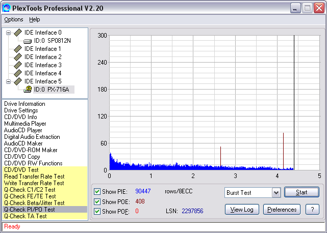Click the POE value 408
Viewport: 327px width, 233px height.
point(140,201)
